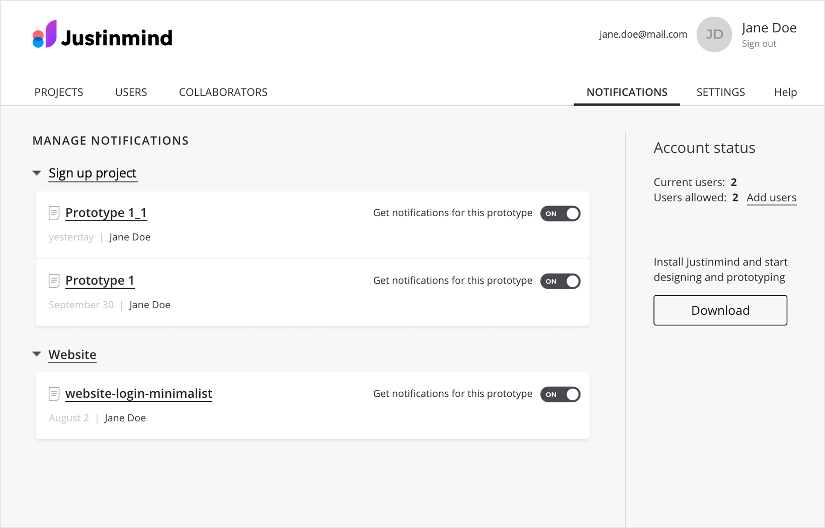Image resolution: width=825 pixels, height=528 pixels.
Task: Select the NOTIFICATIONS tab
Action: [627, 92]
